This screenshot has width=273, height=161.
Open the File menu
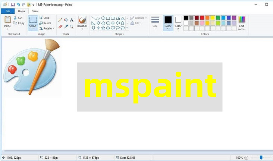coord(8,11)
